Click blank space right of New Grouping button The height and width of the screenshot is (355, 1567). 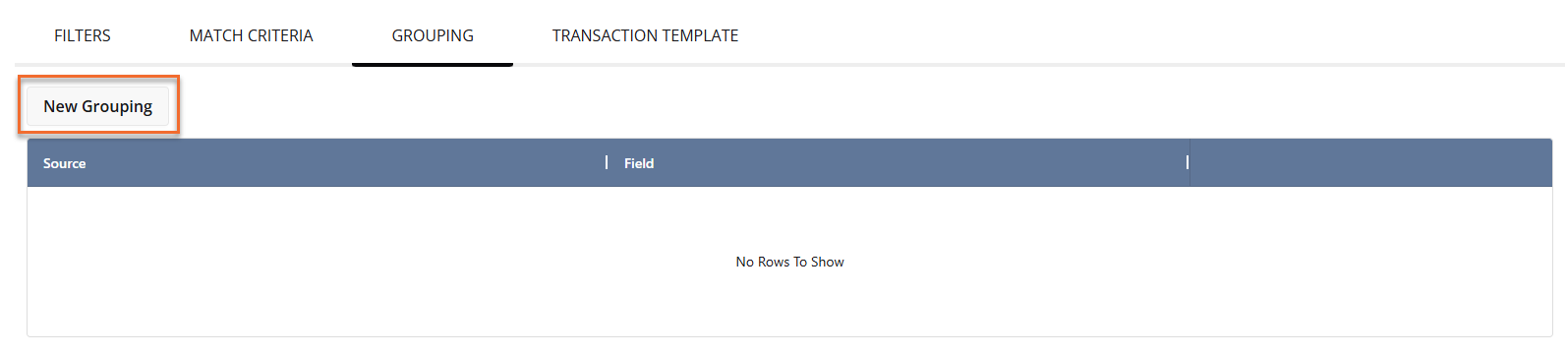click(865, 106)
